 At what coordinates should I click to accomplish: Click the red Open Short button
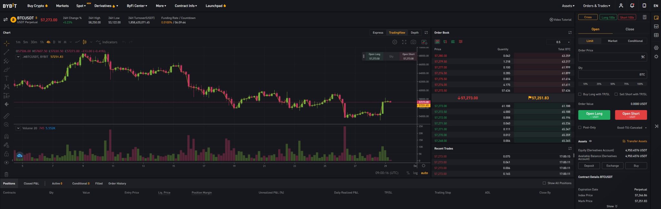(631, 115)
